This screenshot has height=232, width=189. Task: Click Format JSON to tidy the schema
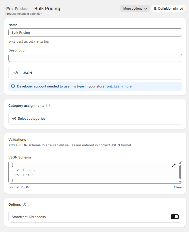[x=19, y=187]
